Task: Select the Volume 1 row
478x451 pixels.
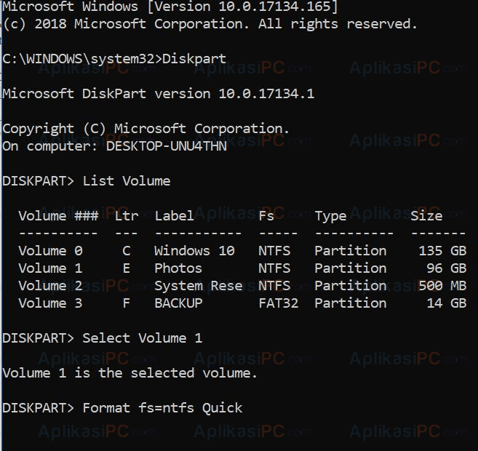Action: tap(242, 268)
